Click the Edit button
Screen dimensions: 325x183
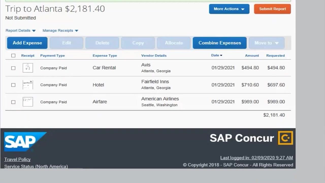pyautogui.click(x=67, y=43)
